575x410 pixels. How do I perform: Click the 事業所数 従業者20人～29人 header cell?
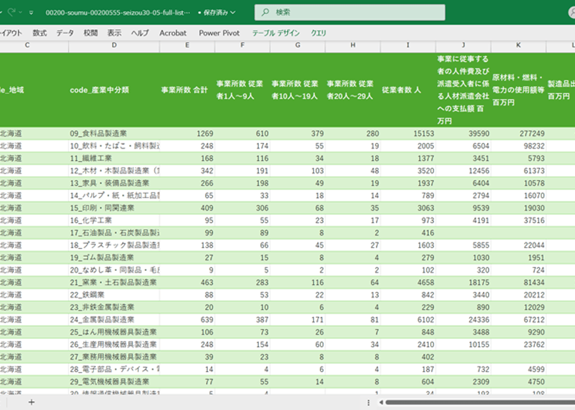click(x=353, y=90)
